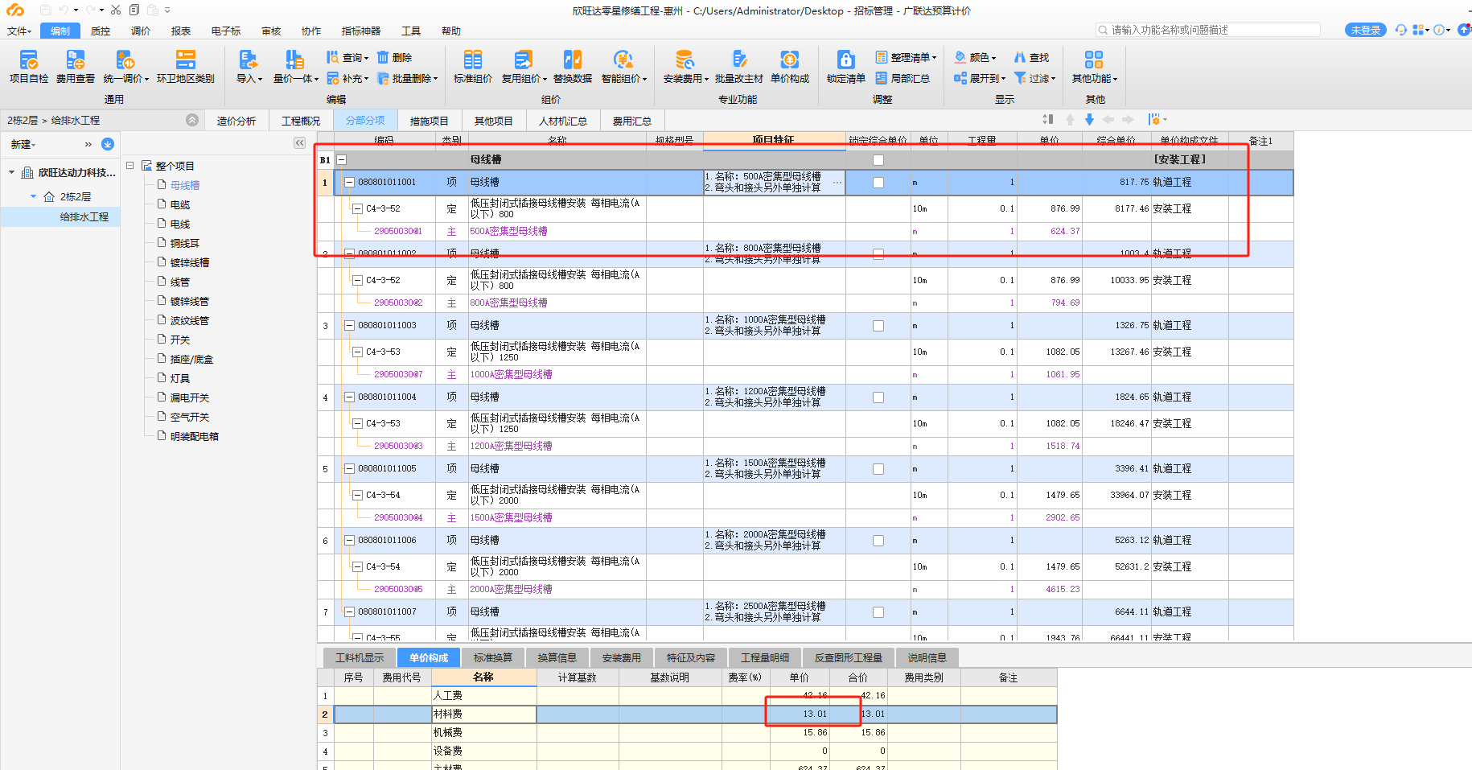This screenshot has width=1472, height=770.
Task: Click the 未登录 login button
Action: (1366, 30)
